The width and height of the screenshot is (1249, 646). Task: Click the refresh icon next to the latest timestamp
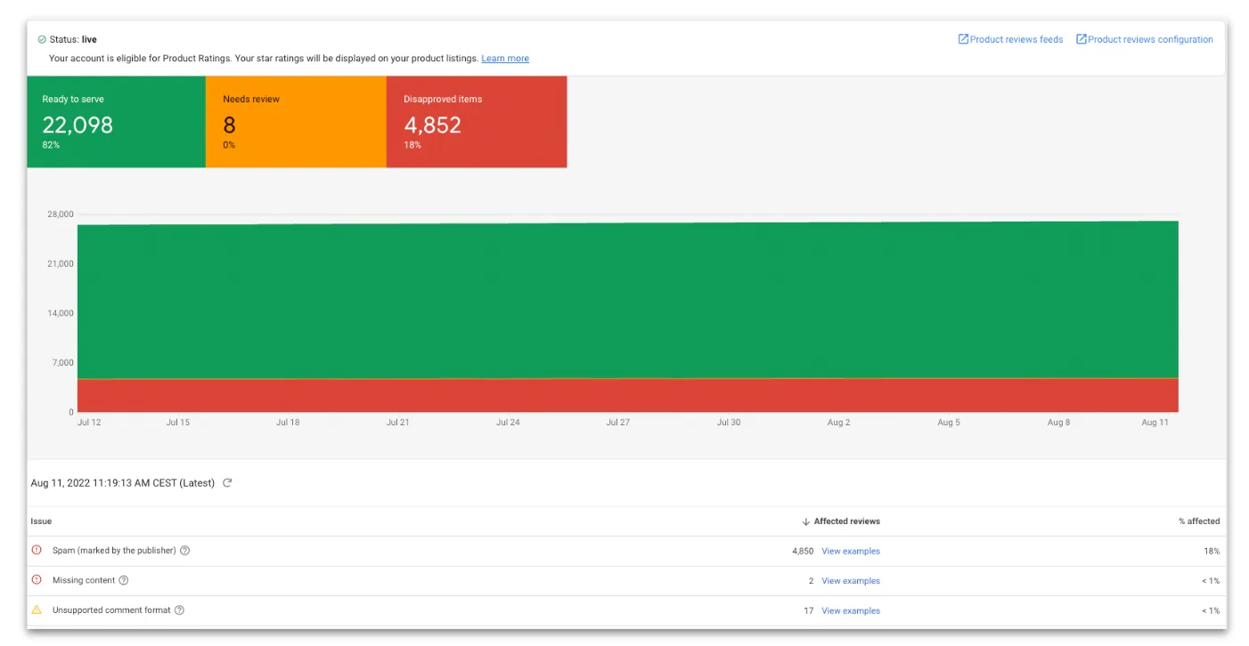coord(227,483)
